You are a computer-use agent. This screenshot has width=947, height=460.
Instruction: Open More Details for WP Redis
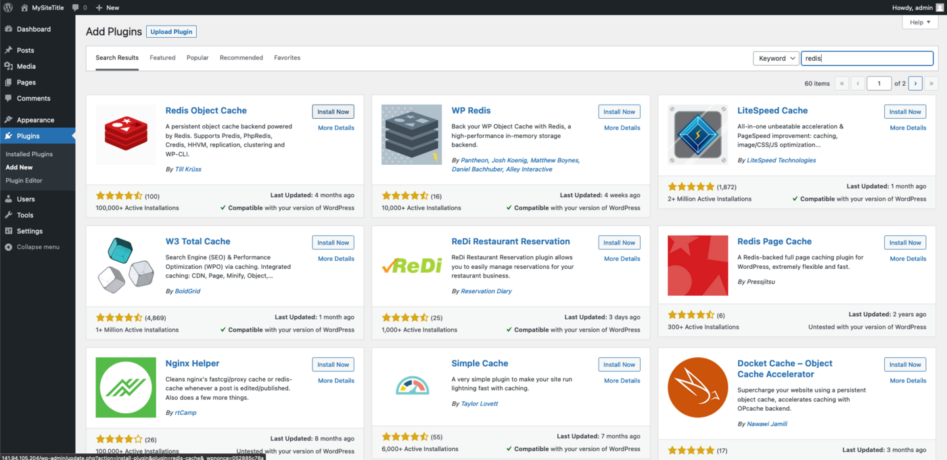tap(621, 127)
